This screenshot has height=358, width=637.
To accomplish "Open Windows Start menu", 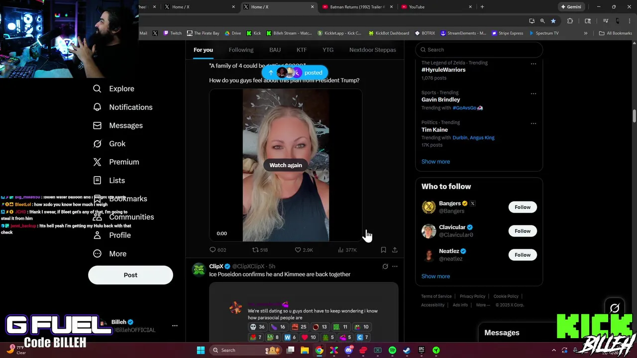I will point(201,350).
